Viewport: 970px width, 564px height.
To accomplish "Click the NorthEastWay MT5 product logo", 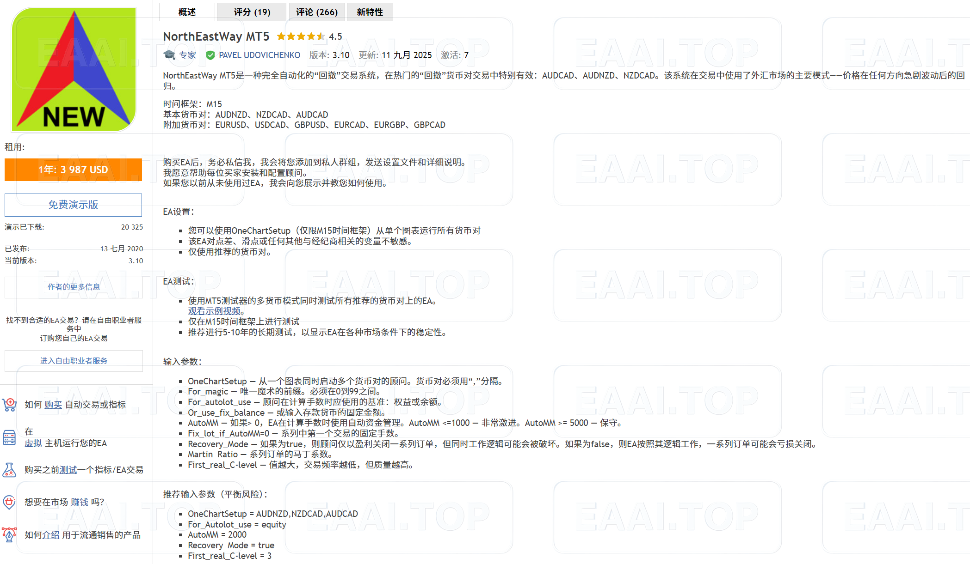I will (73, 69).
